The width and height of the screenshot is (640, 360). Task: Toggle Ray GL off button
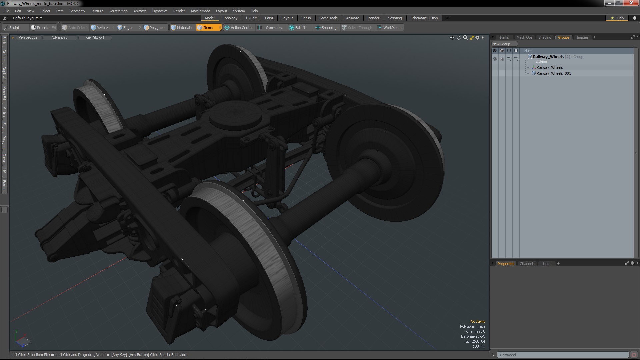coord(95,37)
